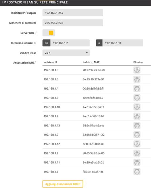Select MAC address 82:3f:5d:0d:71:22
Image resolution: width=151 pixels, height=191 pixels.
(x=94, y=135)
